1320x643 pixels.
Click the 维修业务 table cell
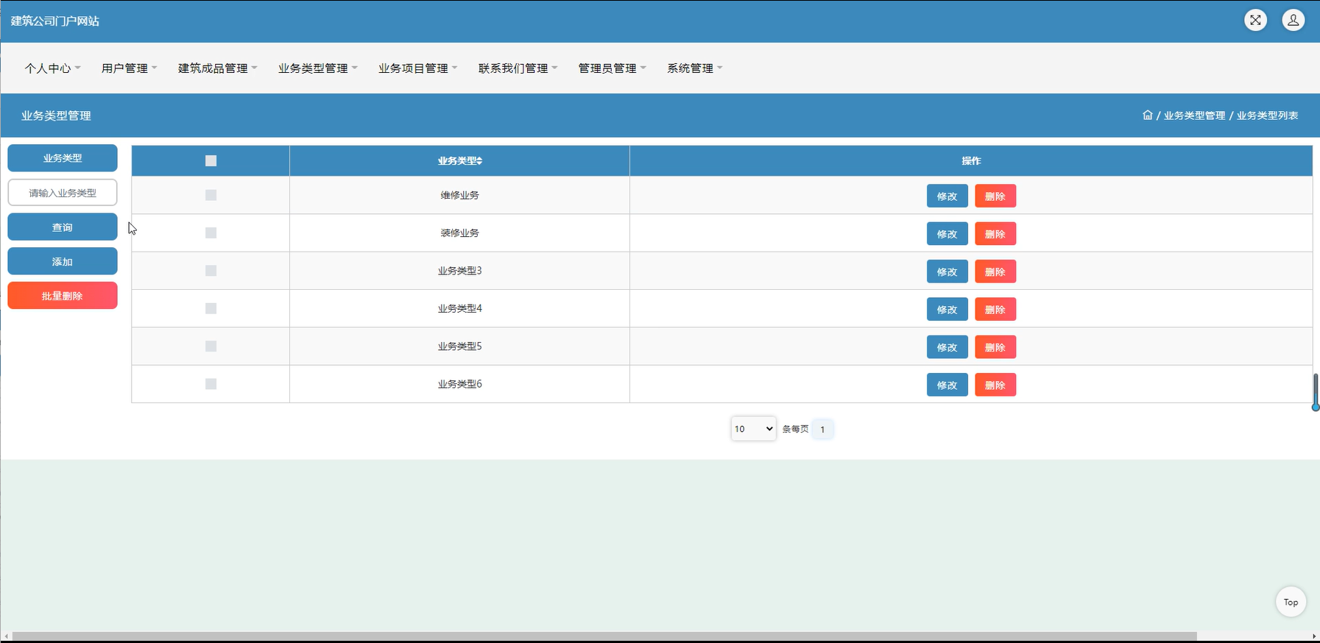(459, 195)
